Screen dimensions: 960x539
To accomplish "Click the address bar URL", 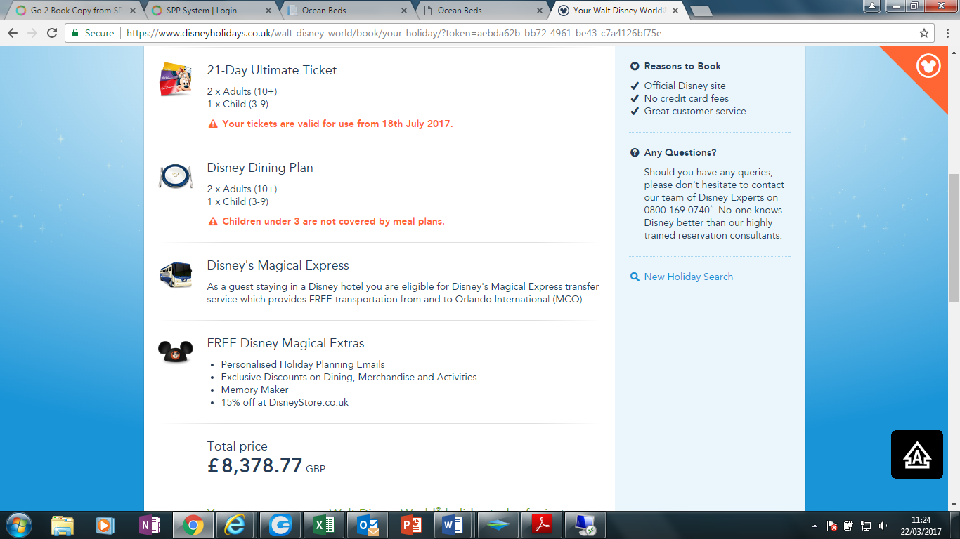I will coord(394,33).
